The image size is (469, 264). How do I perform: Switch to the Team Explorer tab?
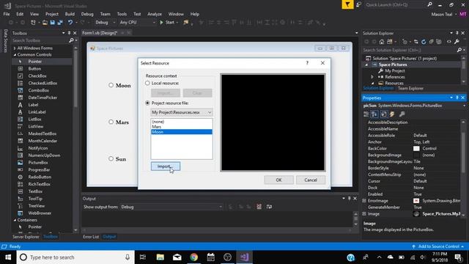(x=410, y=88)
